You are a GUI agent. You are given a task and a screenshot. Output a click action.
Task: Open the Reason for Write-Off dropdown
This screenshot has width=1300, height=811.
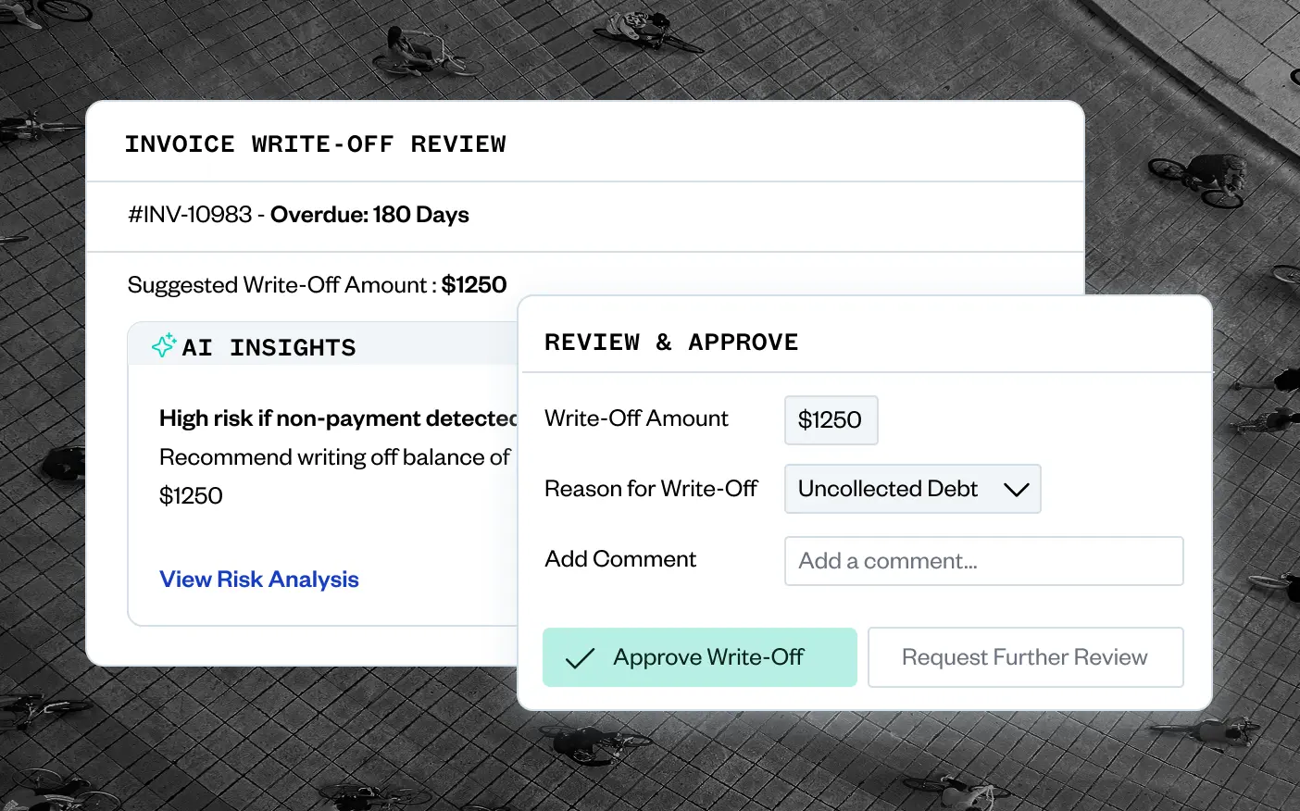pos(911,489)
